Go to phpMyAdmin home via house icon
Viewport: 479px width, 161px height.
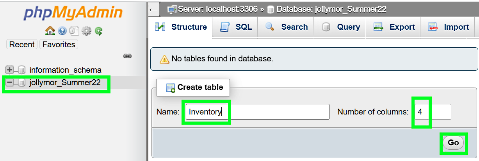tap(50, 31)
